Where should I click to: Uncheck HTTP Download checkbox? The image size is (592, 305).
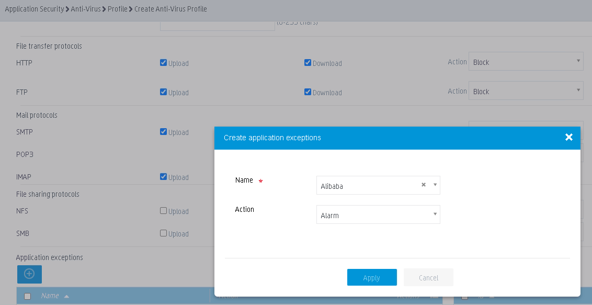(x=308, y=63)
